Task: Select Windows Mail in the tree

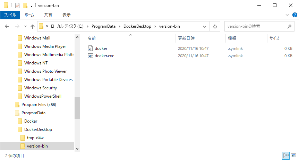Action: [x=37, y=38]
